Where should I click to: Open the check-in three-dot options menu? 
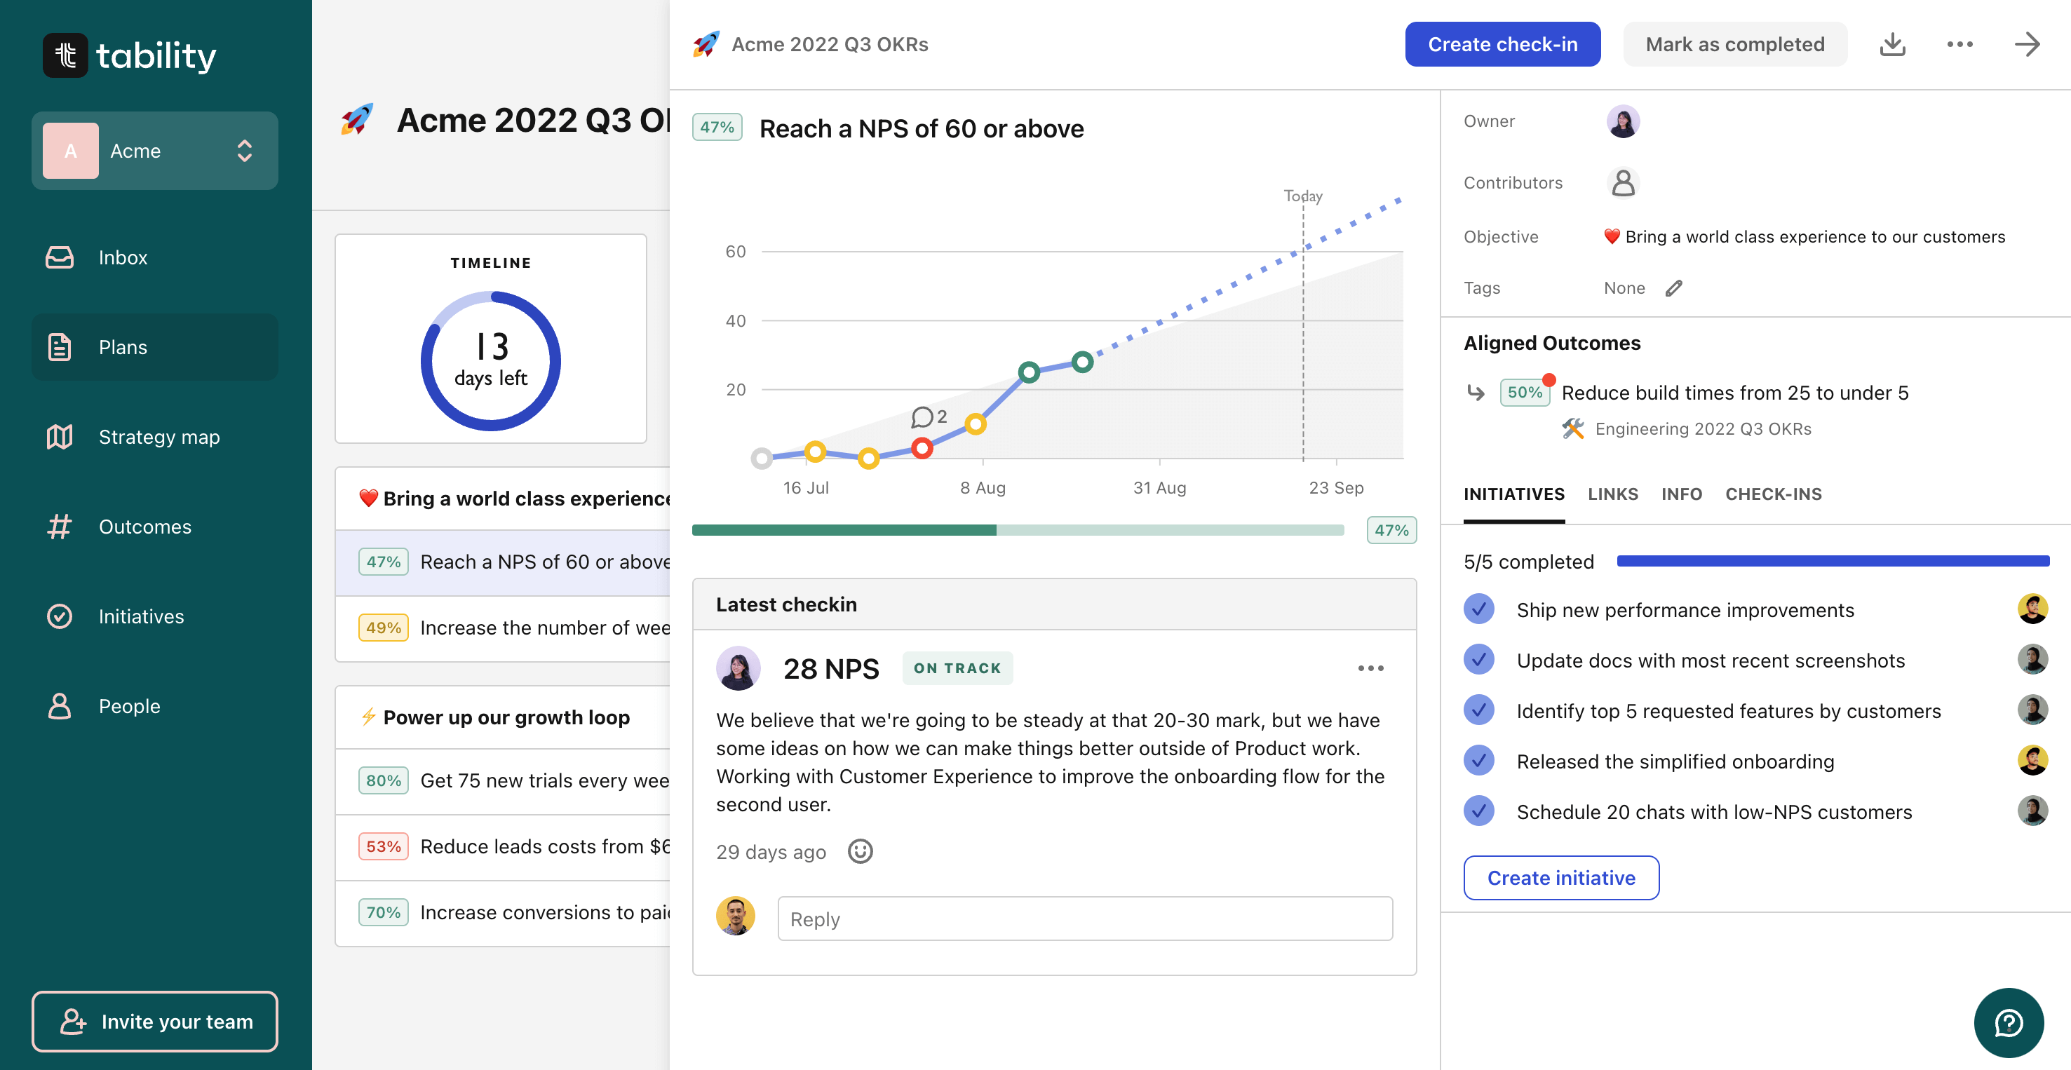point(1370,668)
